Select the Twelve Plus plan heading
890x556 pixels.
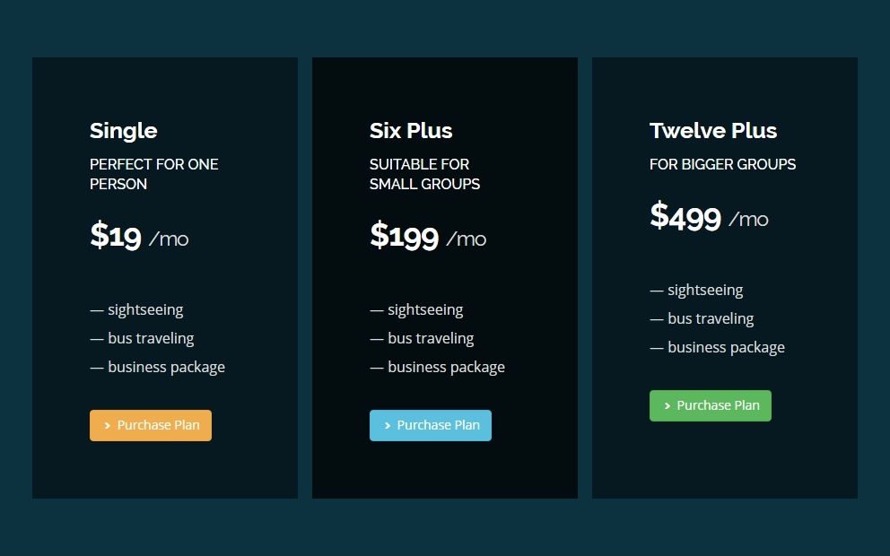[x=713, y=131]
